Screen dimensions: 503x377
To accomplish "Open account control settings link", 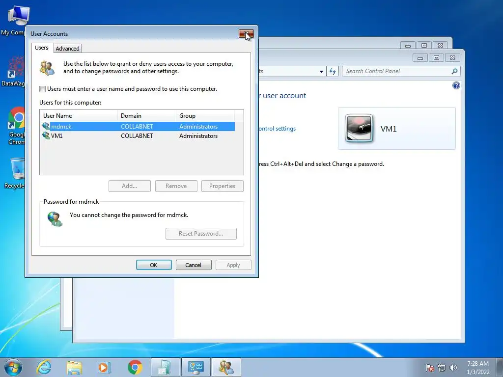I will click(278, 129).
